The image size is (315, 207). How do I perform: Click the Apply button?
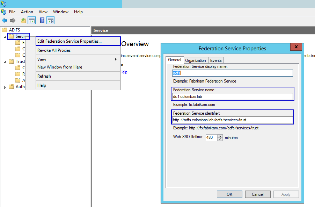(x=286, y=194)
